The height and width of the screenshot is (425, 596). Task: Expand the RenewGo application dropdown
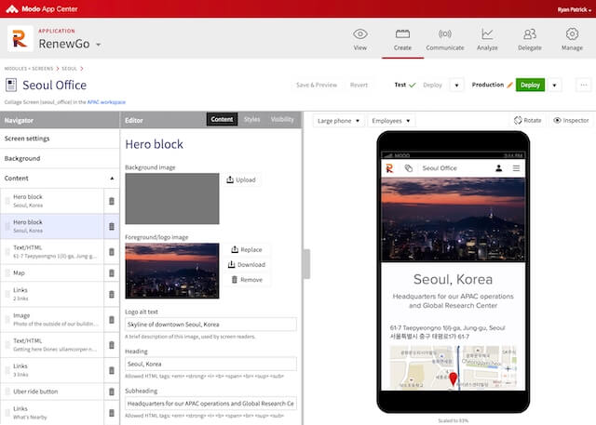pyautogui.click(x=99, y=44)
